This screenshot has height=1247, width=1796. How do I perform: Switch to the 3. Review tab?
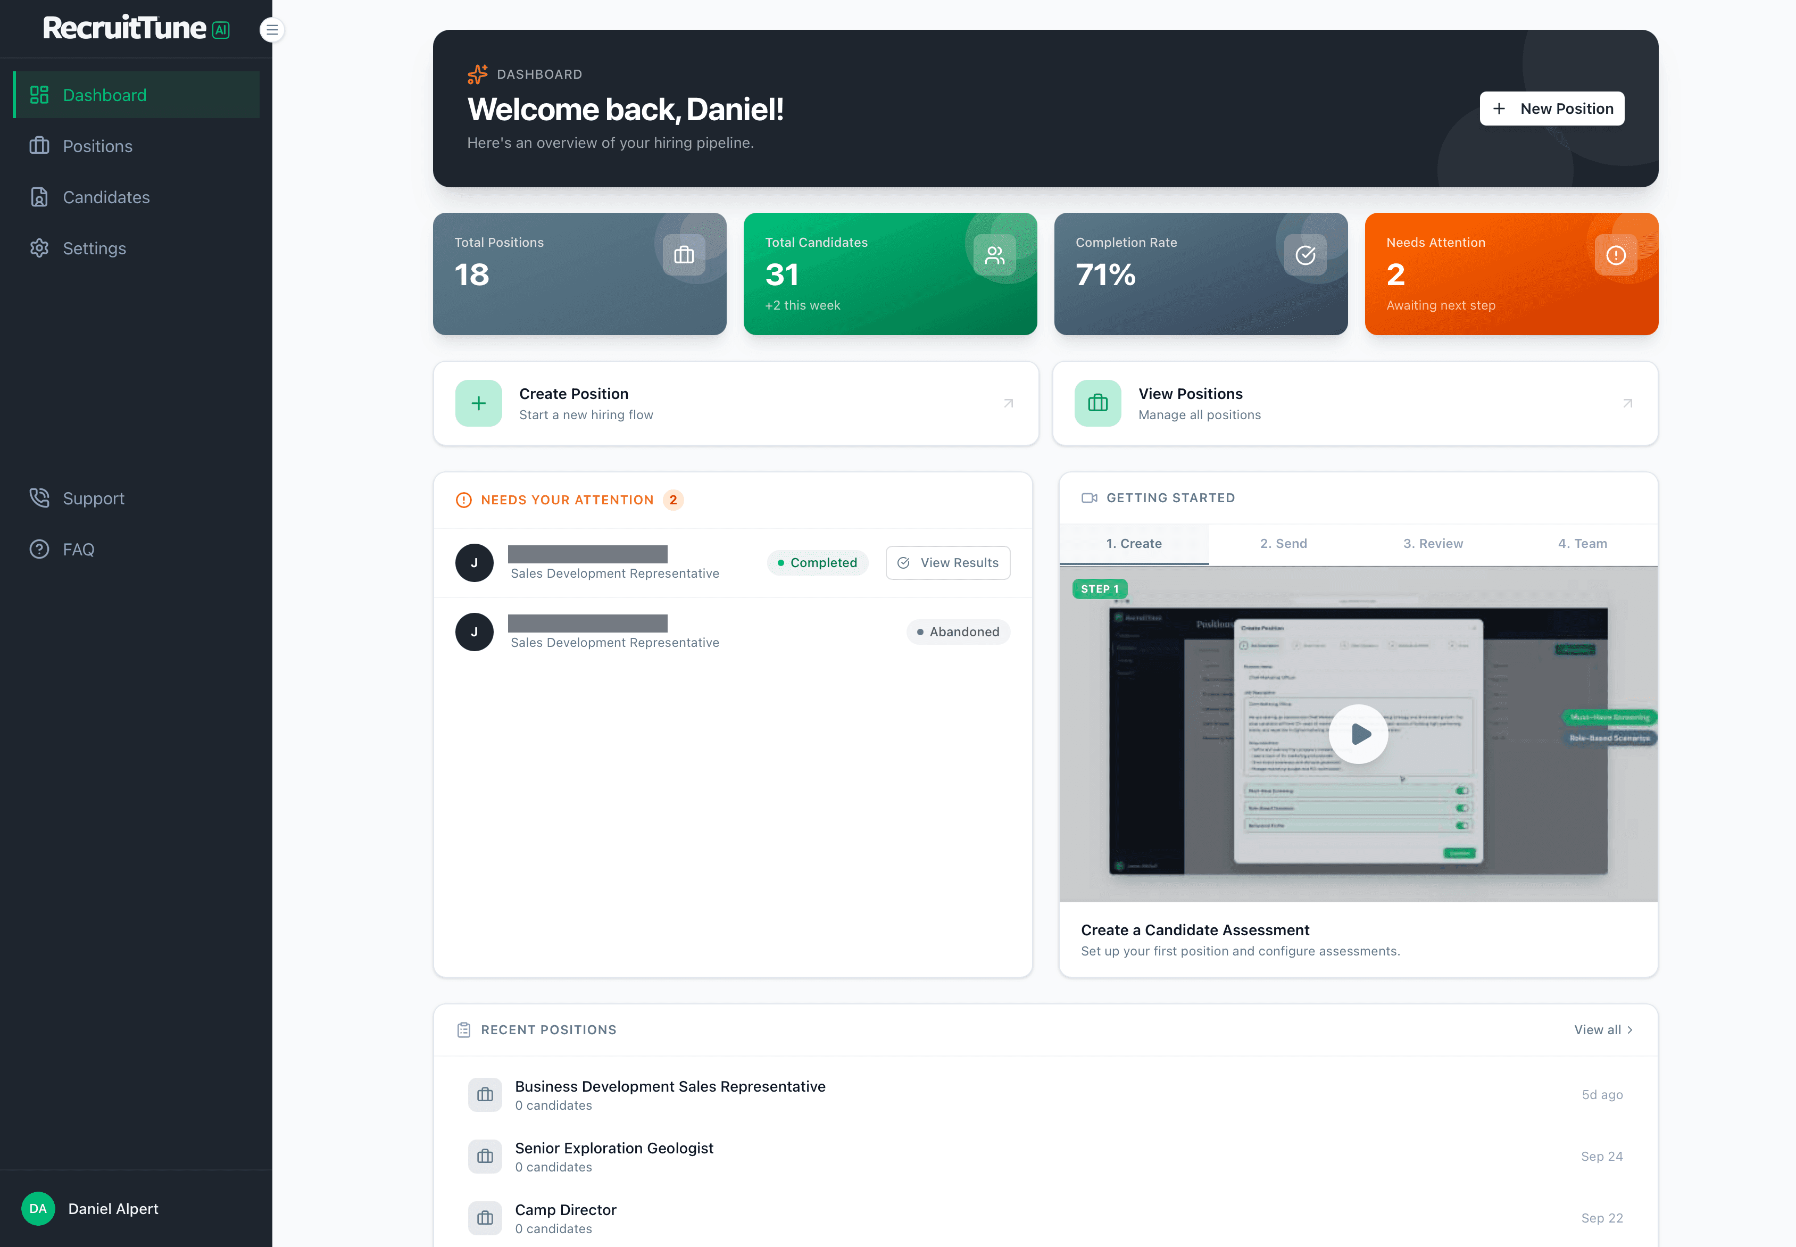(1433, 544)
